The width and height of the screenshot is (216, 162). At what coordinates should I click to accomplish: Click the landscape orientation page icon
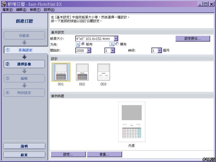(x=112, y=44)
